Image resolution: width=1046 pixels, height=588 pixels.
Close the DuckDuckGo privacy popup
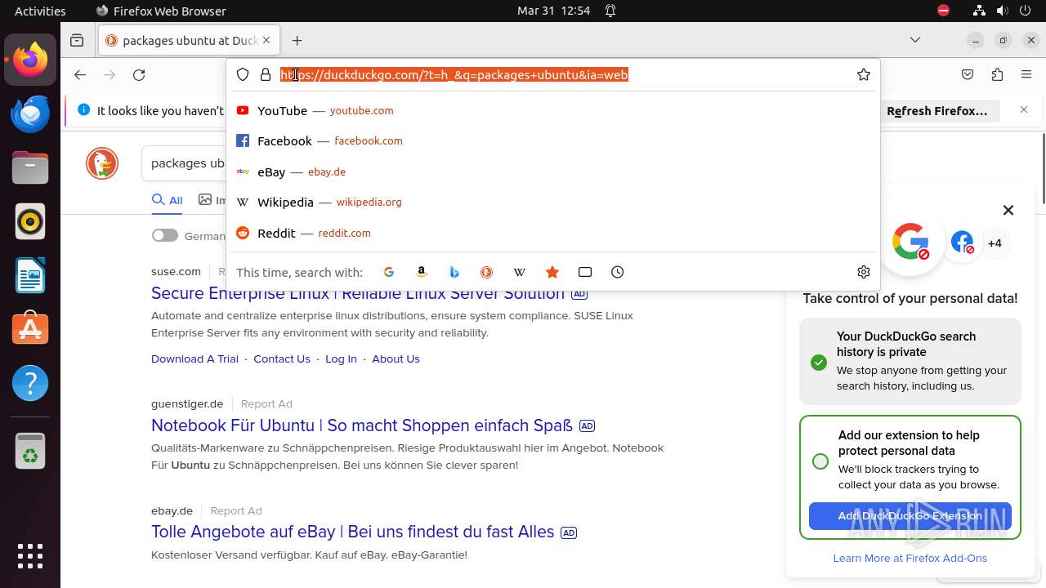[1008, 210]
